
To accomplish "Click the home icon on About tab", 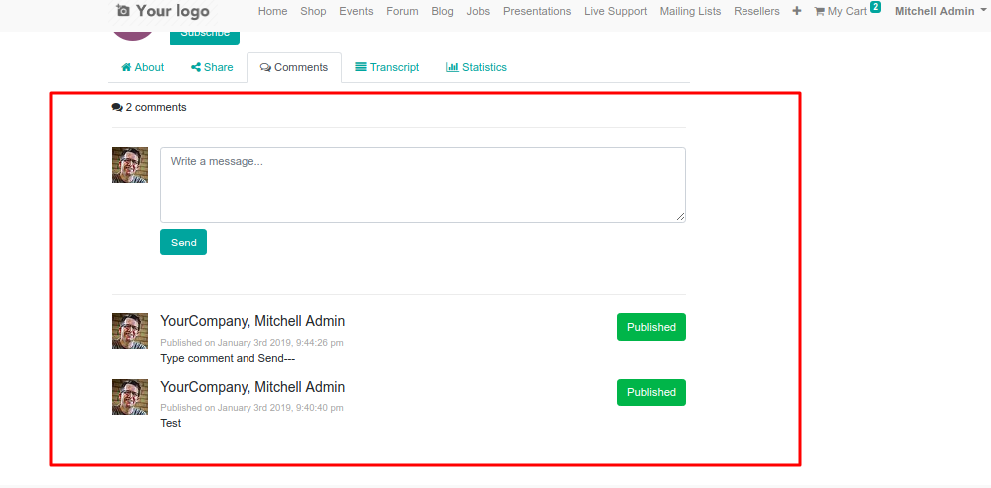I will (126, 67).
